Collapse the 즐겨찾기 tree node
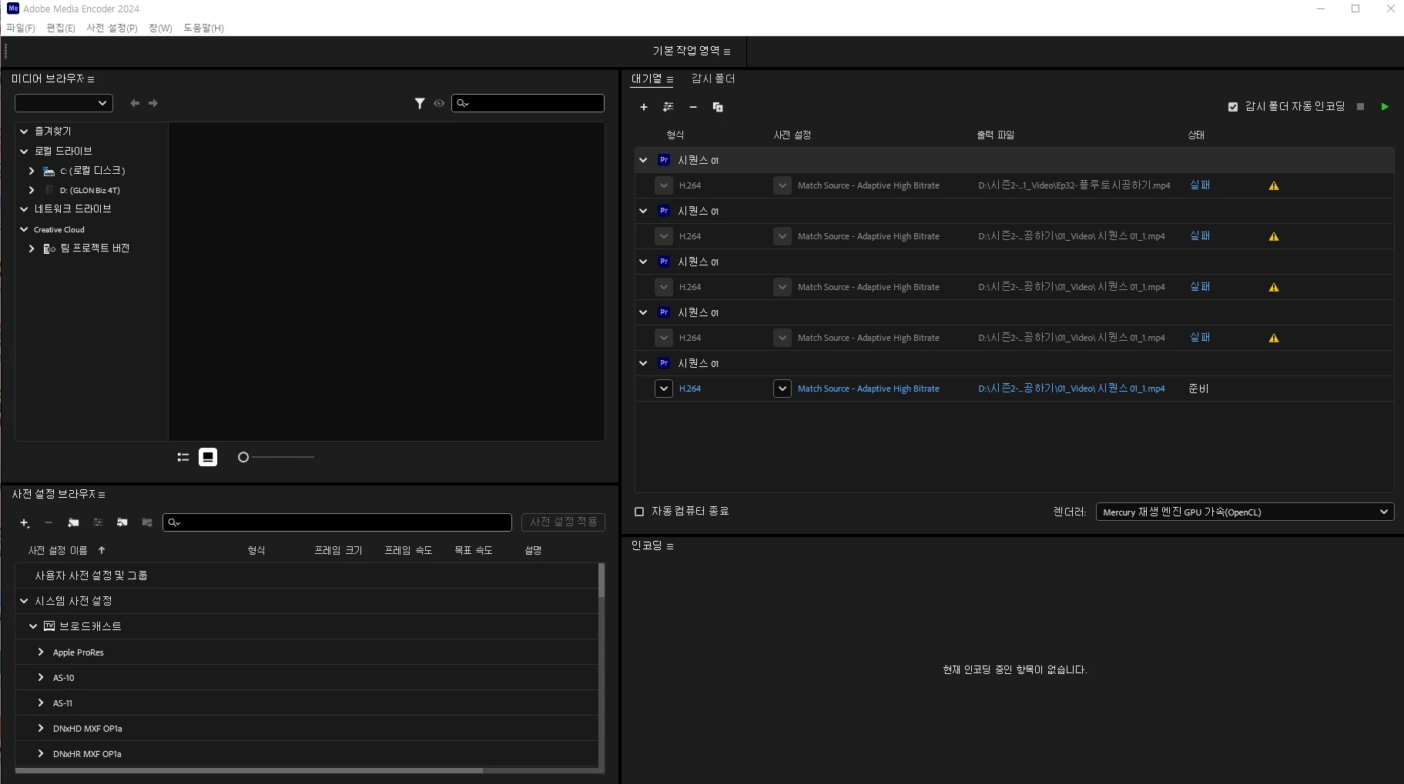The height and width of the screenshot is (784, 1404). tap(24, 132)
